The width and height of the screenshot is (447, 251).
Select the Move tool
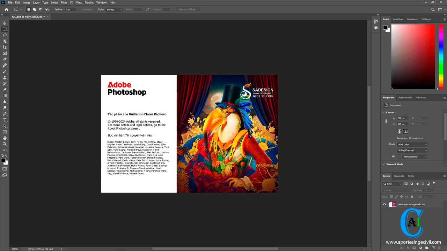point(5,23)
